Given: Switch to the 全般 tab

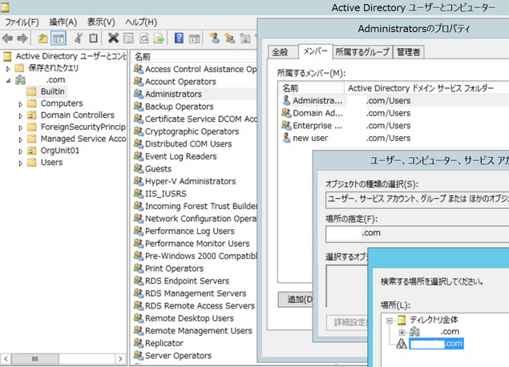Looking at the screenshot, I should click(x=283, y=52).
